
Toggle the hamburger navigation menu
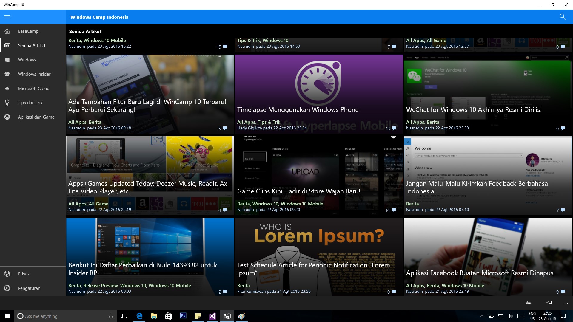coord(7,17)
